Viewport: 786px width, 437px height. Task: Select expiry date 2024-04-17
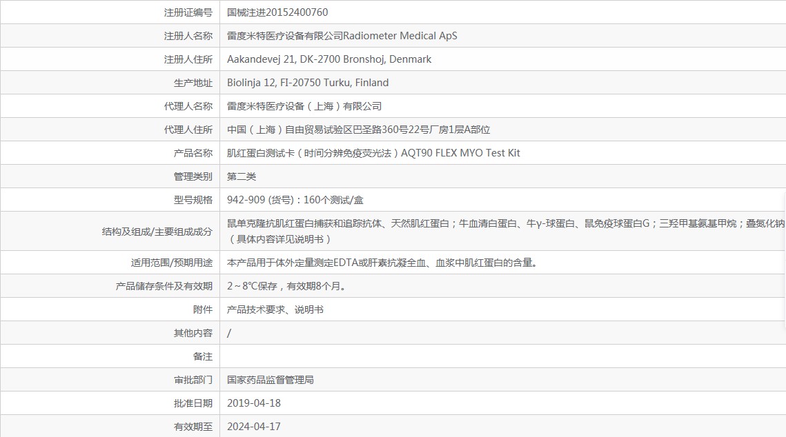point(254,427)
